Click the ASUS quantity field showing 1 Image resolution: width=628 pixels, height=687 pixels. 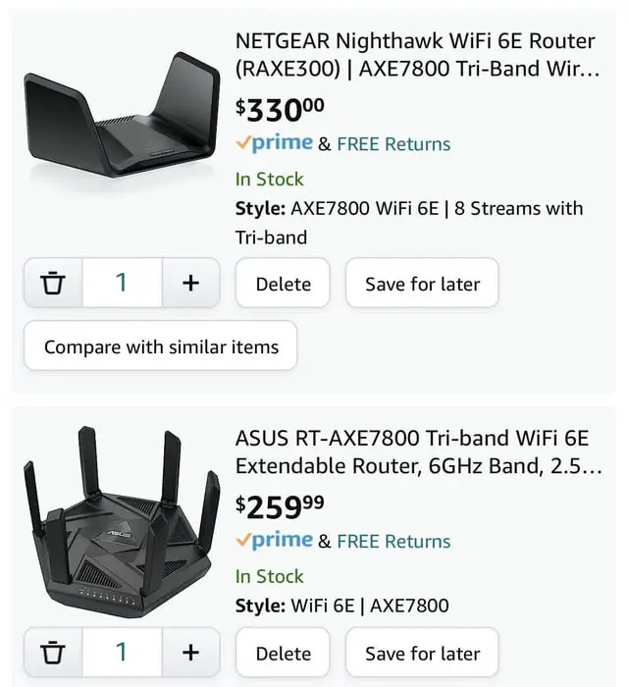[122, 653]
